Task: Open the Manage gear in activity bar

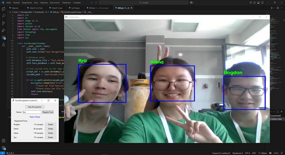Action: pos(3,148)
